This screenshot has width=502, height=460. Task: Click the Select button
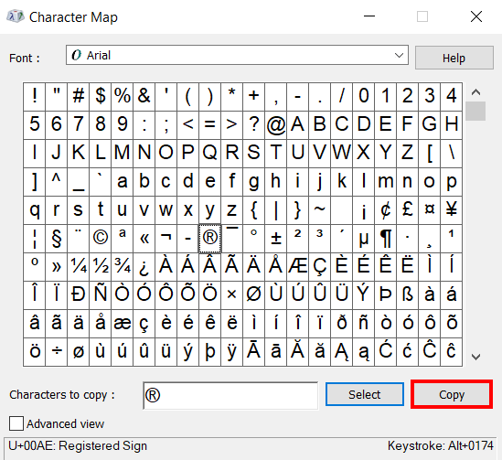[x=365, y=394]
